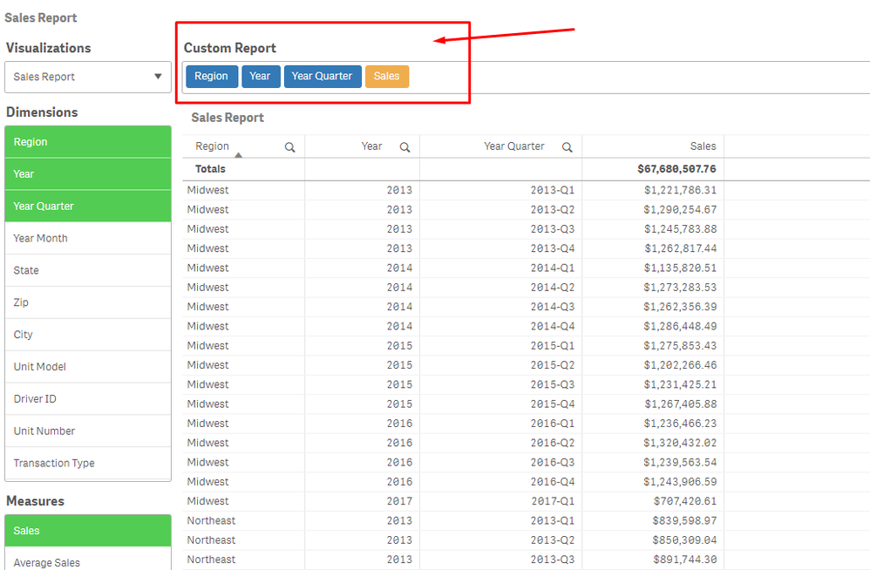The height and width of the screenshot is (570, 870).
Task: Click the 2014-Q1 quarter cell for Midwest
Action: (553, 268)
